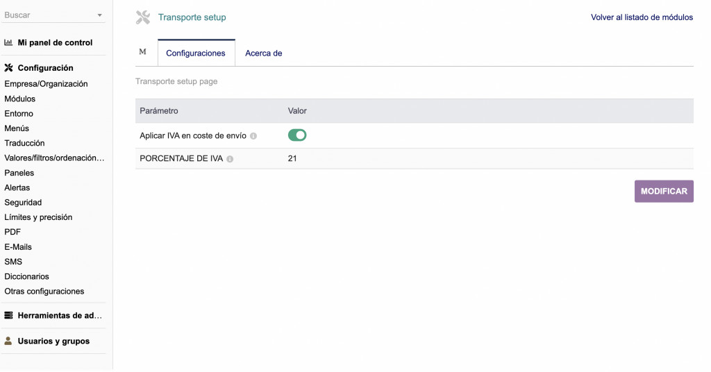The height and width of the screenshot is (372, 711).
Task: Select the Configuraciones tab
Action: click(196, 53)
